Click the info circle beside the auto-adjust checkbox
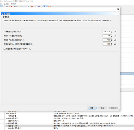This screenshot has width=134, height=130. (30, 49)
